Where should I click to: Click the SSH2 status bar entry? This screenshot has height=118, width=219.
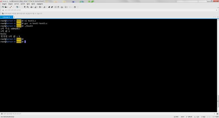(176, 117)
